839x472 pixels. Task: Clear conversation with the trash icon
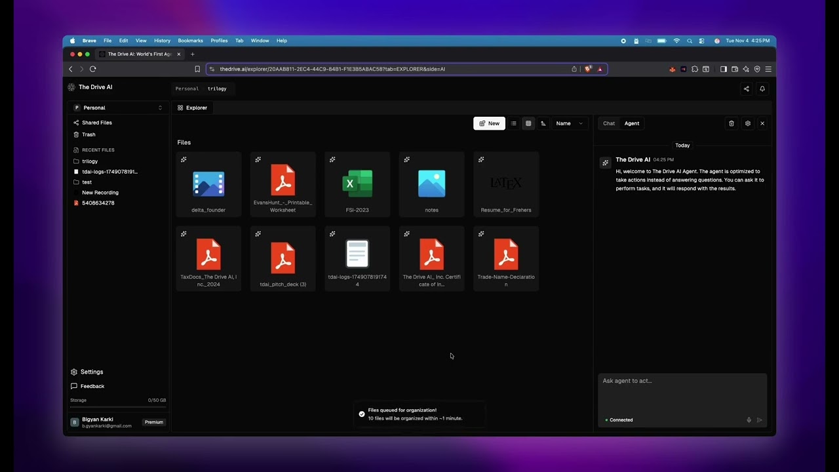click(x=732, y=123)
